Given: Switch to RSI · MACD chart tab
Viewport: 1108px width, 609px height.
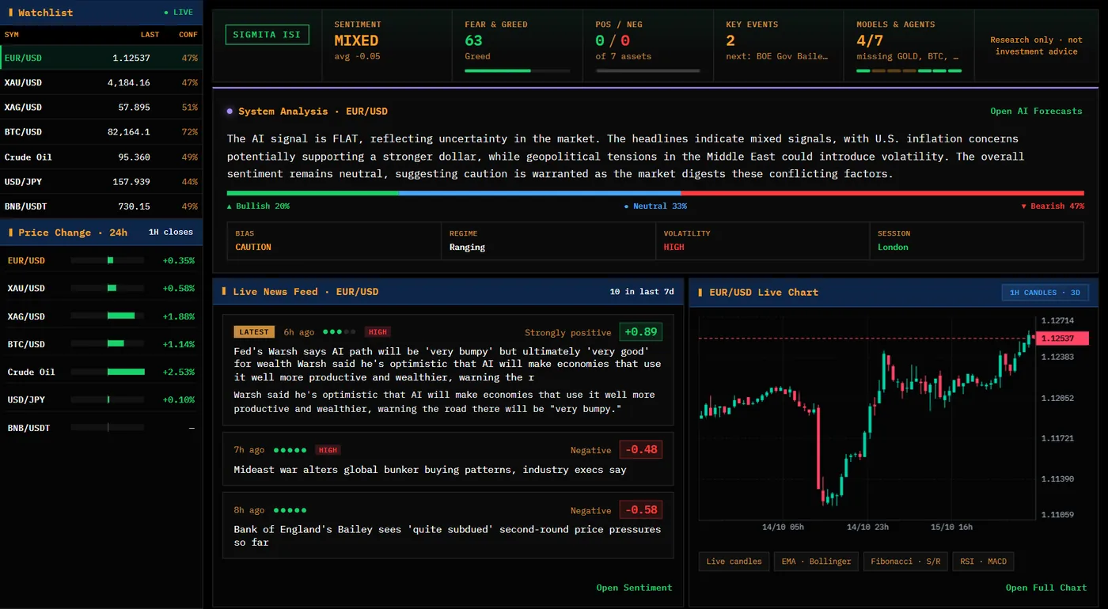Looking at the screenshot, I should pyautogui.click(x=983, y=562).
